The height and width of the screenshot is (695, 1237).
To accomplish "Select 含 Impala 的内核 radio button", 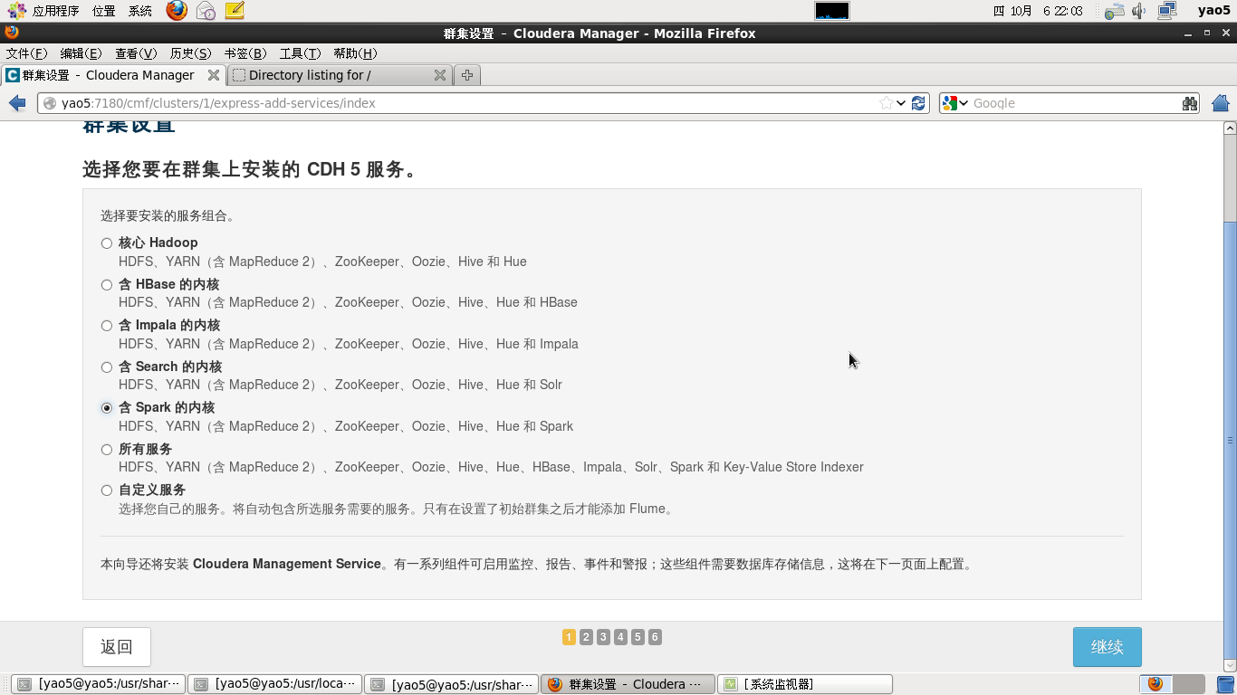I will pyautogui.click(x=107, y=326).
